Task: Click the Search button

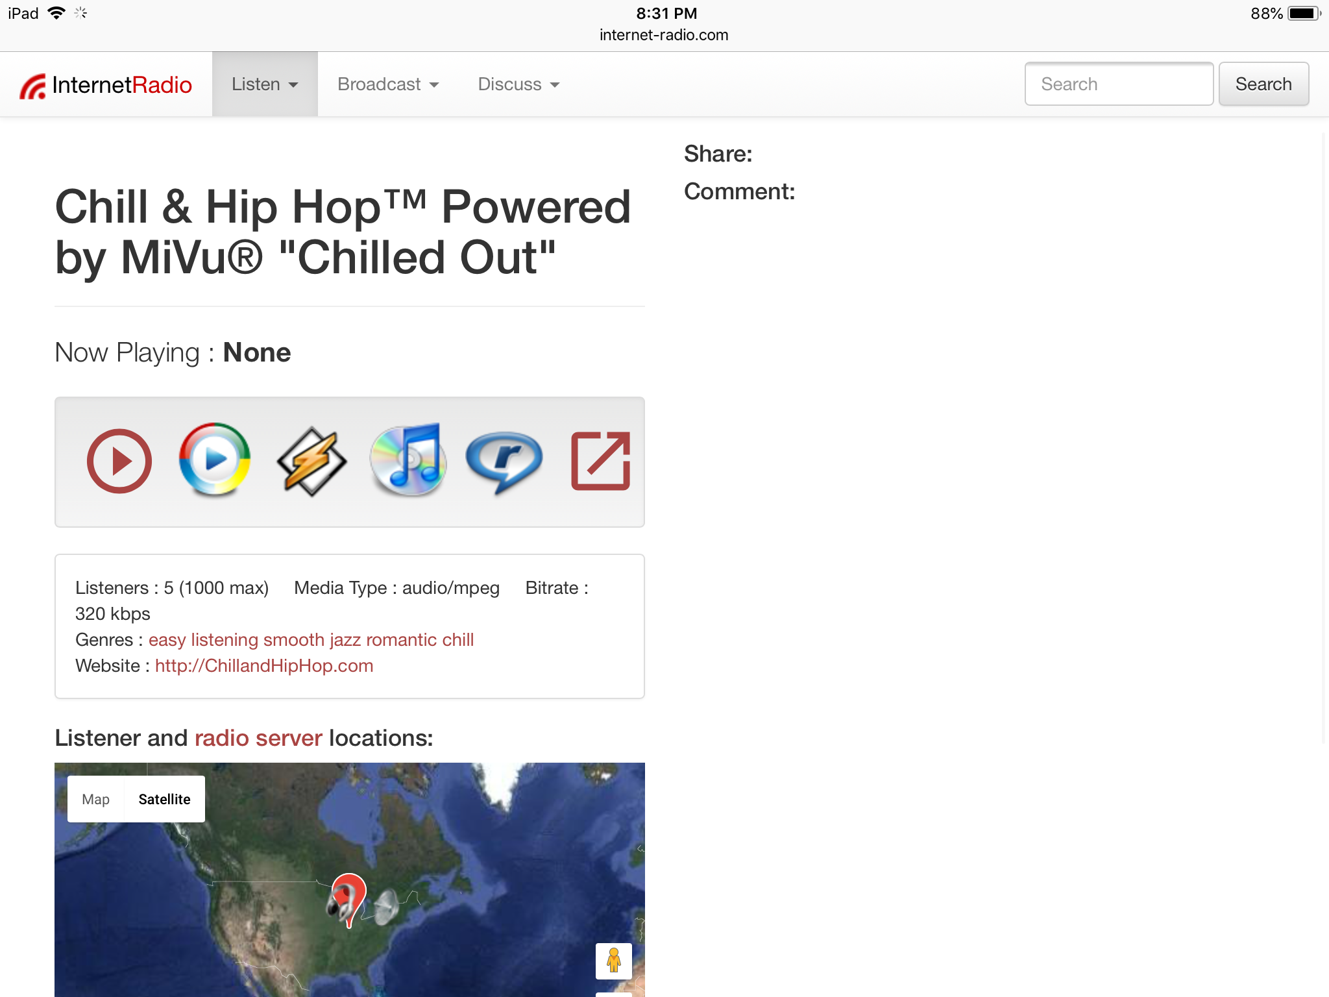Action: (1263, 84)
